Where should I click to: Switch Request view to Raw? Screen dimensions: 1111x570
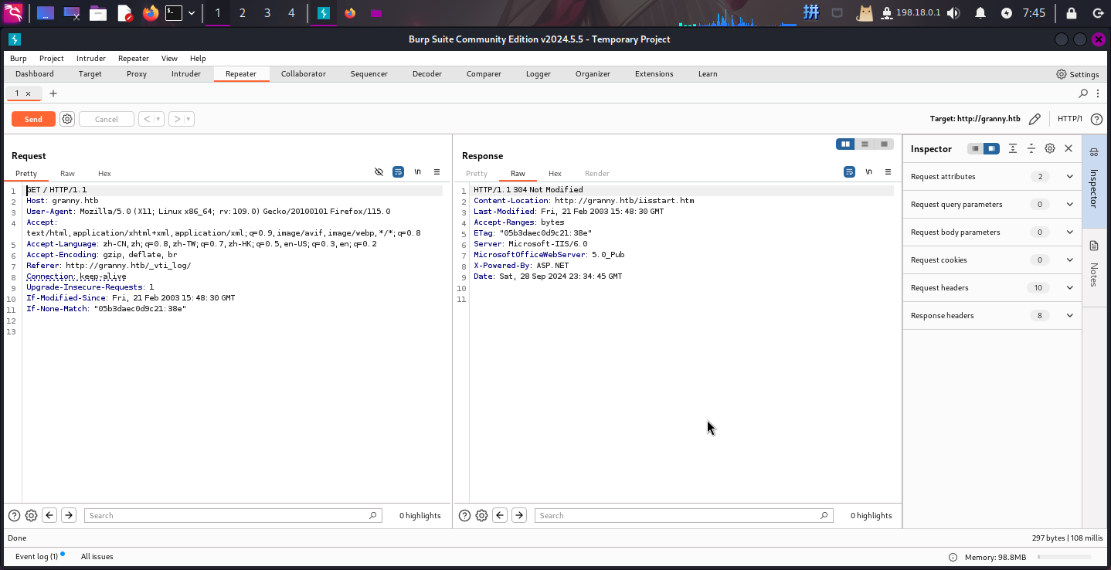pos(68,173)
